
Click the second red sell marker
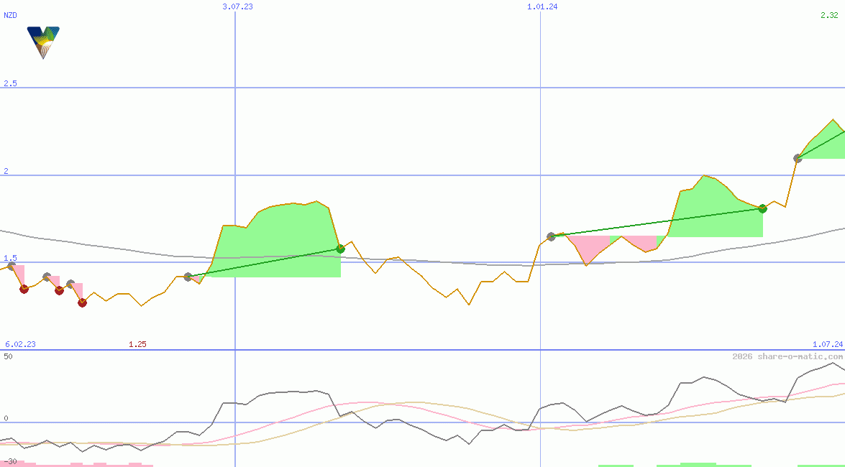point(58,290)
